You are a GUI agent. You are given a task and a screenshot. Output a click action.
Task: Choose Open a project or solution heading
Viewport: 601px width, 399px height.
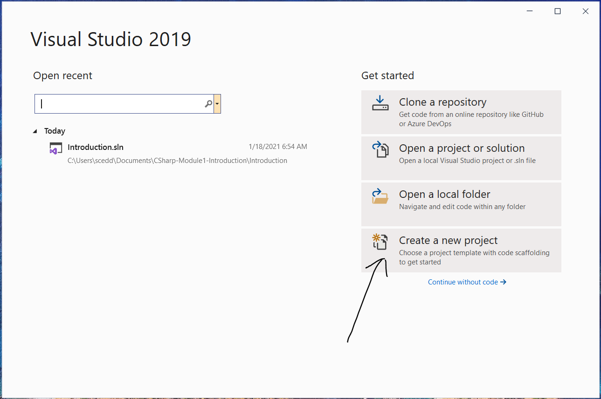pyautogui.click(x=462, y=148)
